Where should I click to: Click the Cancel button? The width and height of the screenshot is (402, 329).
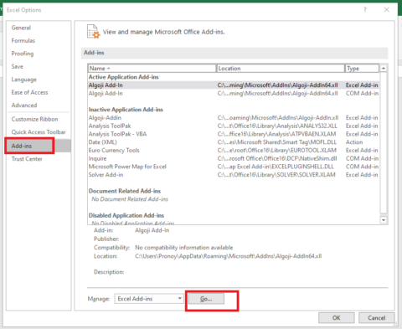point(376,317)
